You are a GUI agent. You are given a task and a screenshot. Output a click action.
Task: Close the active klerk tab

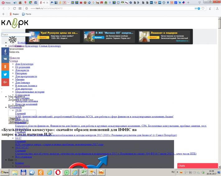click(47, 2)
